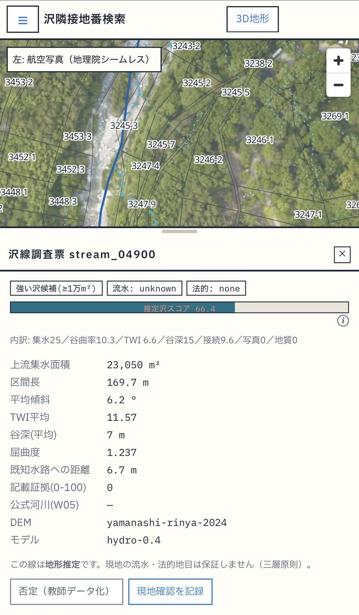The width and height of the screenshot is (359, 615).
Task: Select parcel label 3247-9 on map
Action: click(x=142, y=204)
